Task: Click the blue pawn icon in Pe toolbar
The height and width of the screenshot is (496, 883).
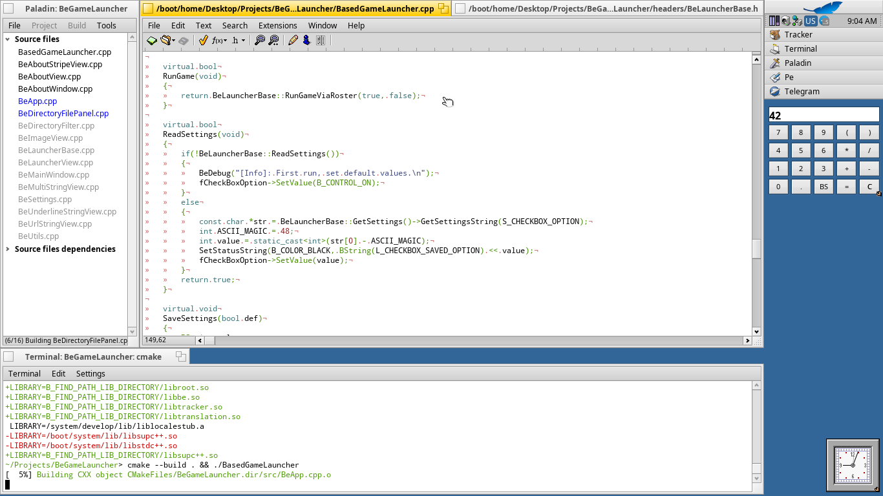Action: pyautogui.click(x=306, y=40)
